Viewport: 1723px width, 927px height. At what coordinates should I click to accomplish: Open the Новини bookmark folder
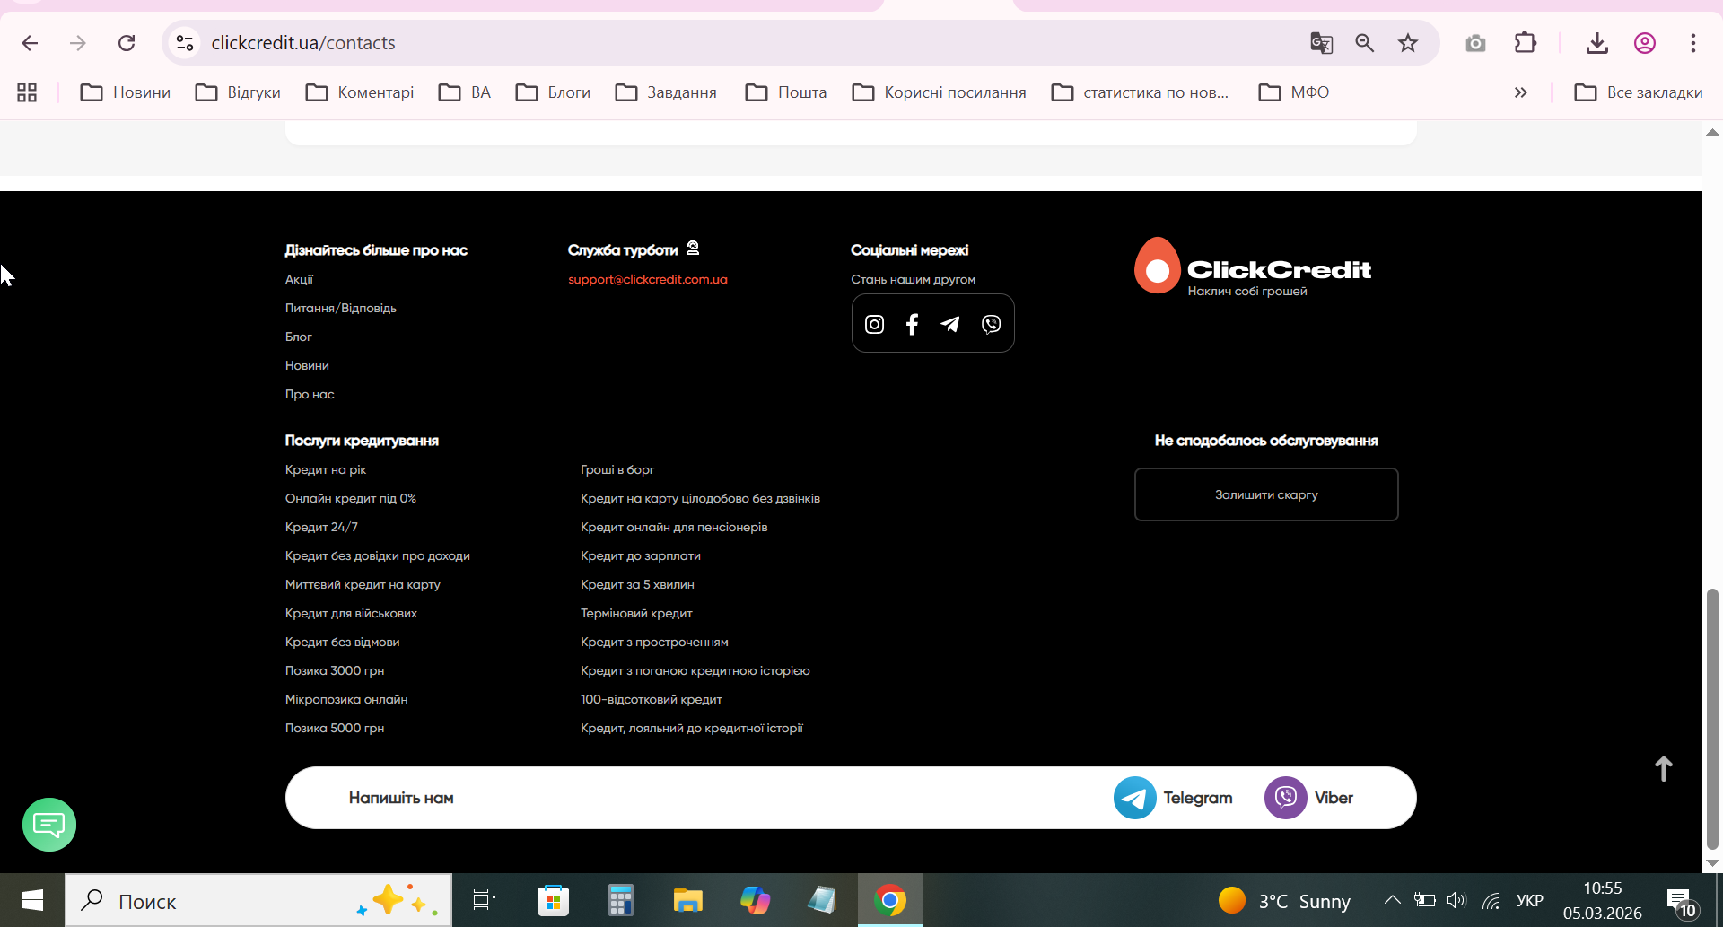[126, 92]
